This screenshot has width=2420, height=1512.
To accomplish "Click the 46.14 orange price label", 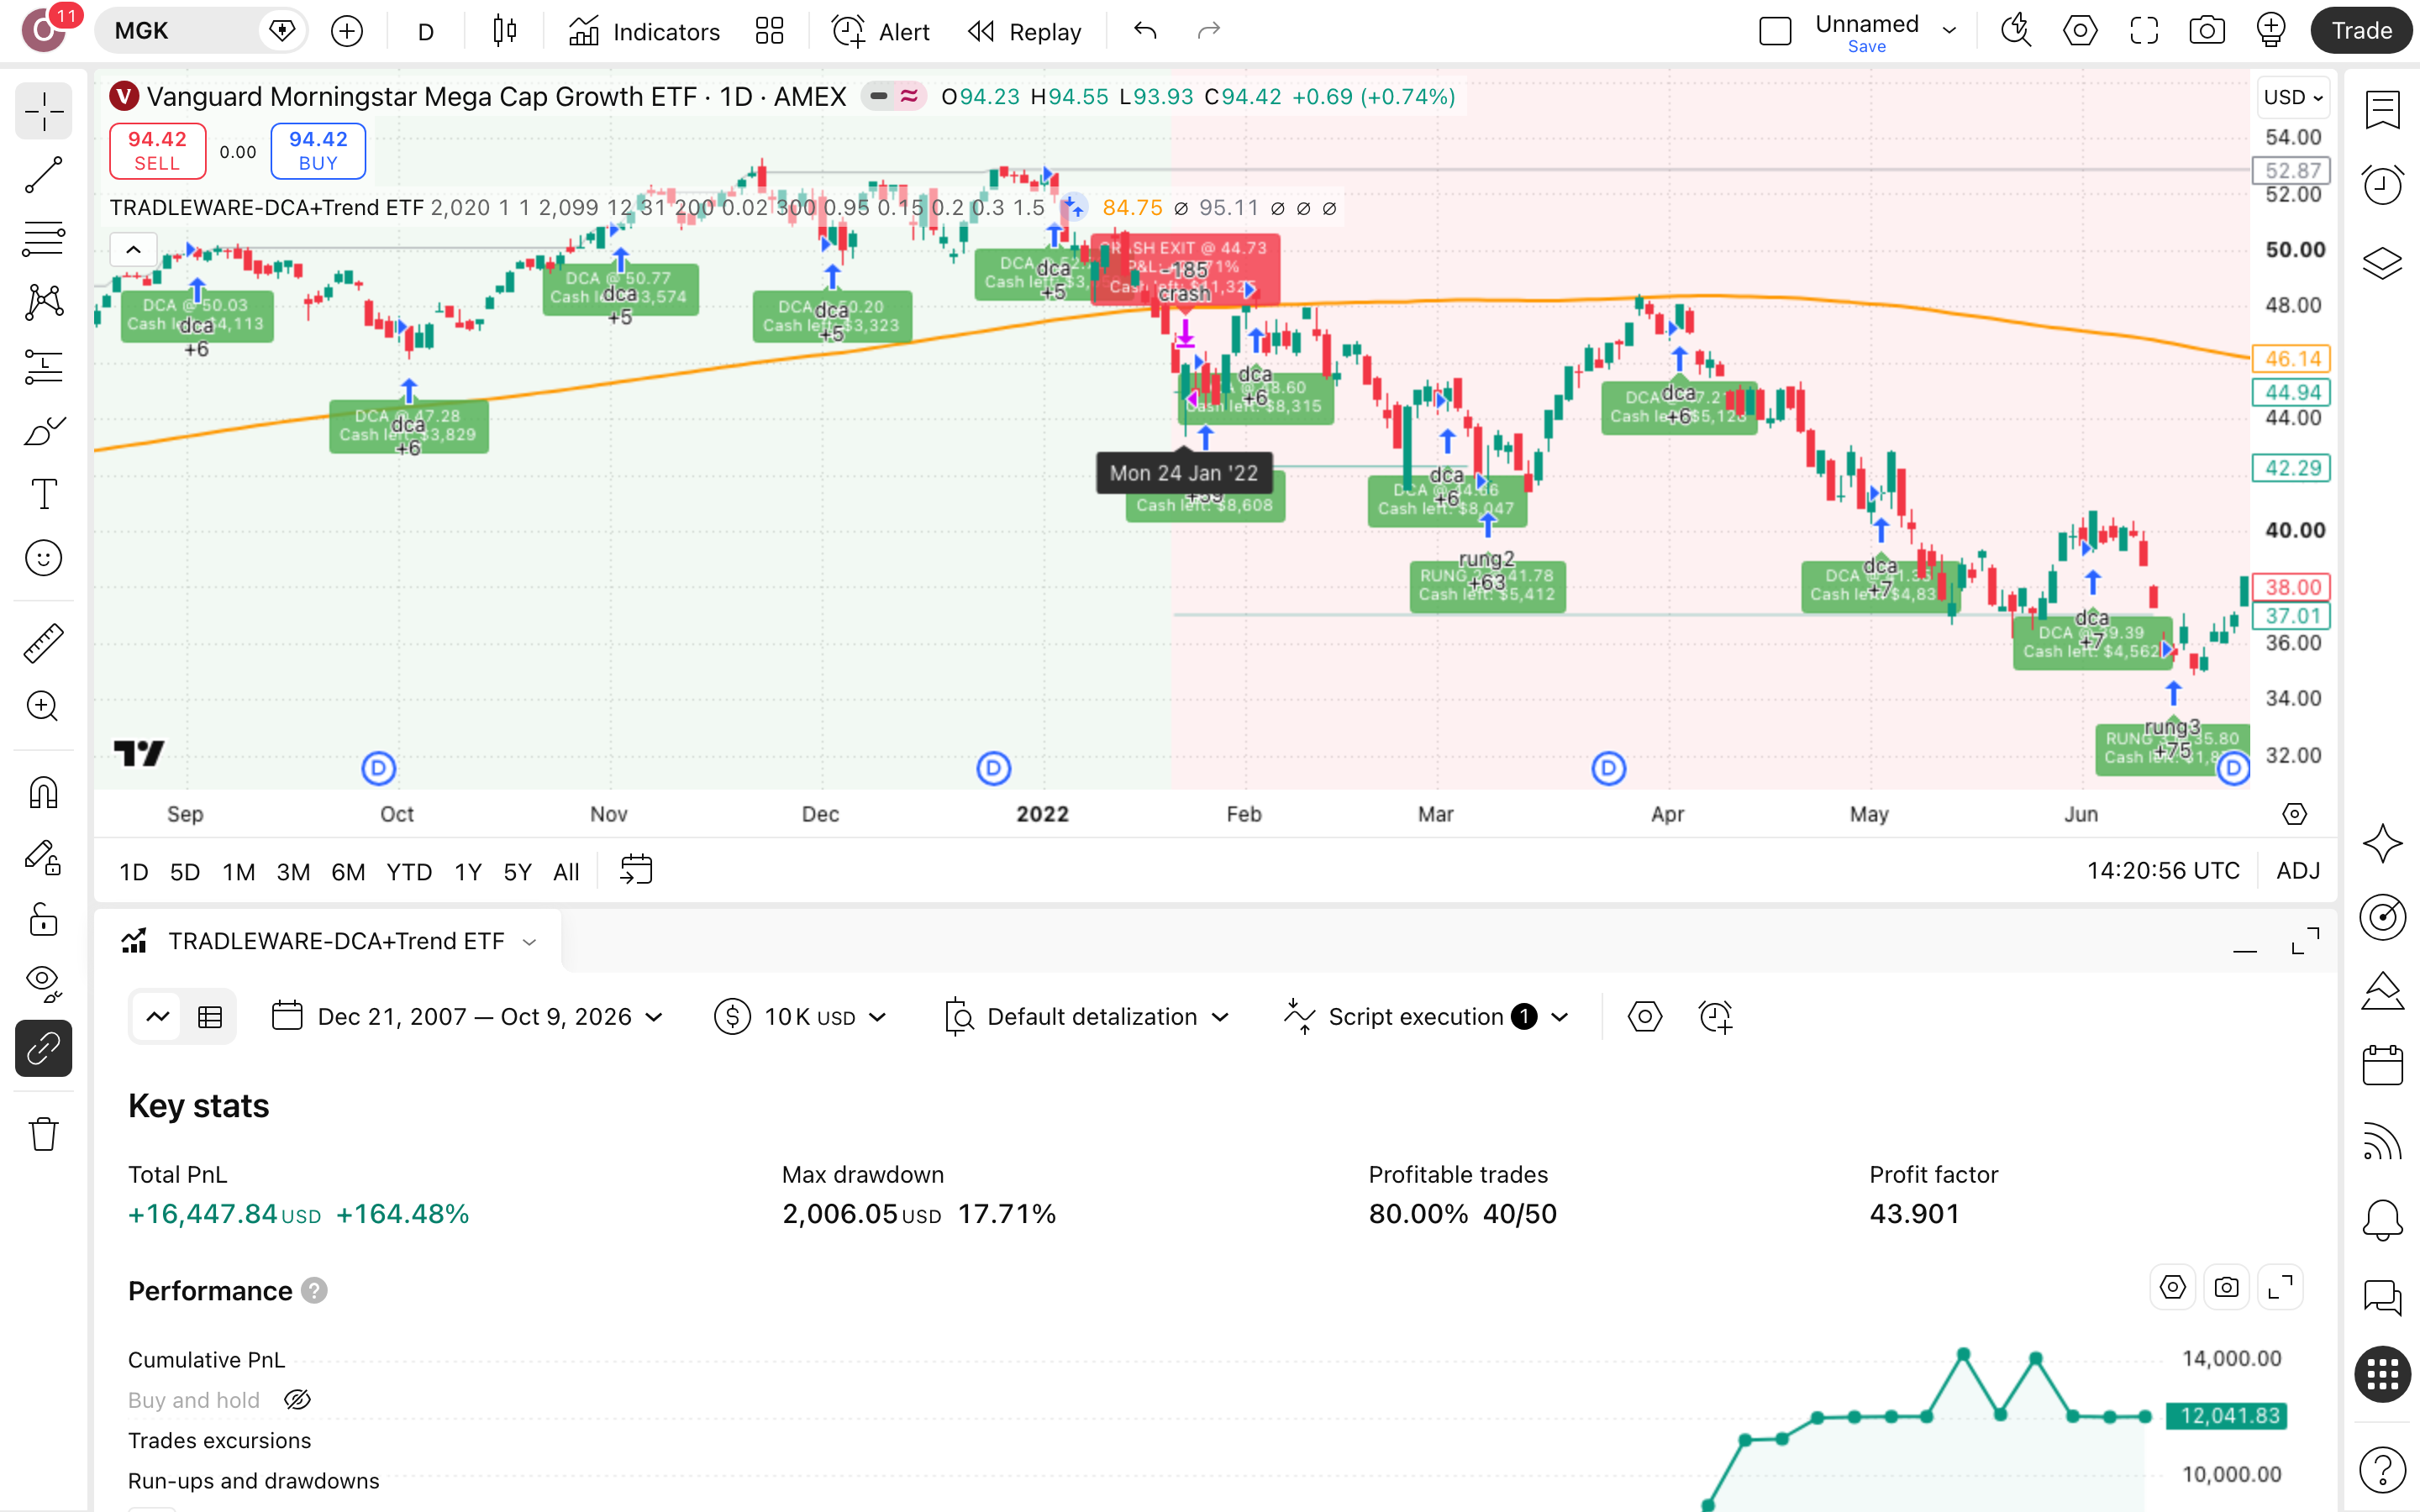I will [x=2292, y=359].
